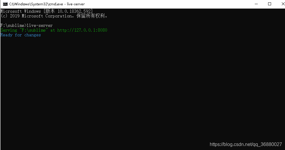Screen dimensions: 285x150
Task: Minimize the cmd.exe window
Action: coord(256,4)
